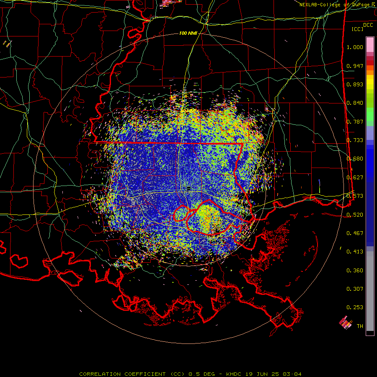
Task: Click the 0.520 scale value
Action: [x=355, y=215]
